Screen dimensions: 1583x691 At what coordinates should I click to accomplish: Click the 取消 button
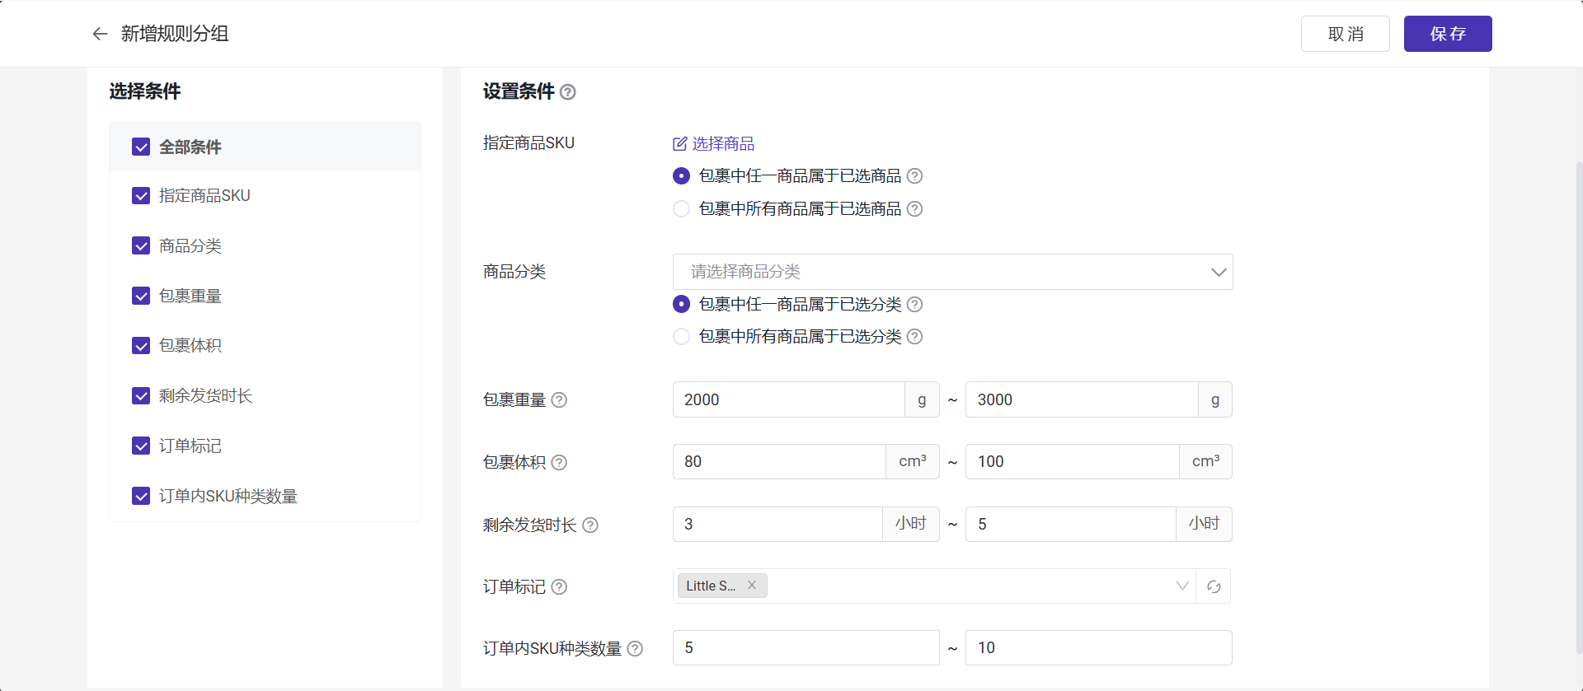(1345, 34)
